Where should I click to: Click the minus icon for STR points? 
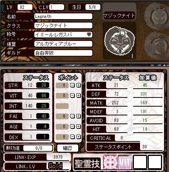pos(72,85)
